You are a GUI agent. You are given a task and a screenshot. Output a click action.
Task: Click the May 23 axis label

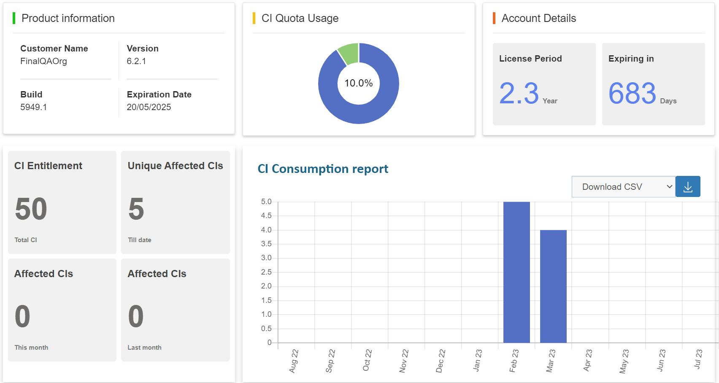624,361
